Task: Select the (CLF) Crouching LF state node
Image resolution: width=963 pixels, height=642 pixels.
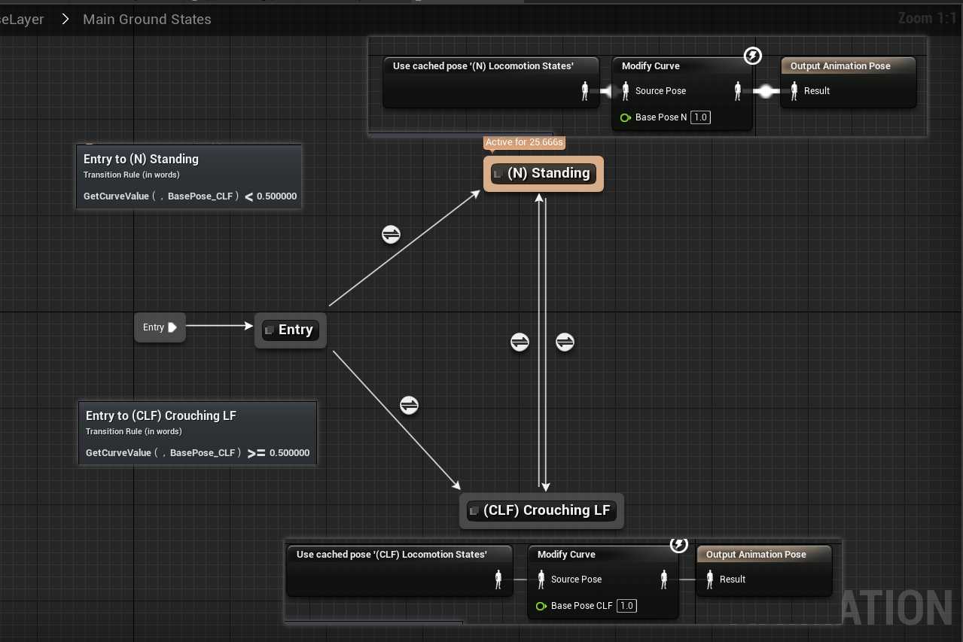Action: point(541,511)
